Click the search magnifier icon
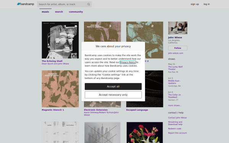The image size is (229, 143). point(89,4)
